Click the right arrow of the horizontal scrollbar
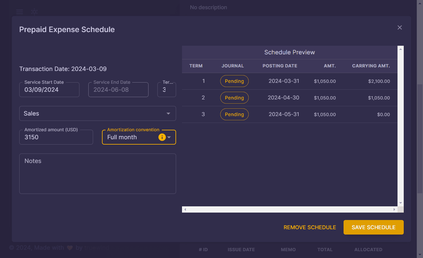 (394, 209)
